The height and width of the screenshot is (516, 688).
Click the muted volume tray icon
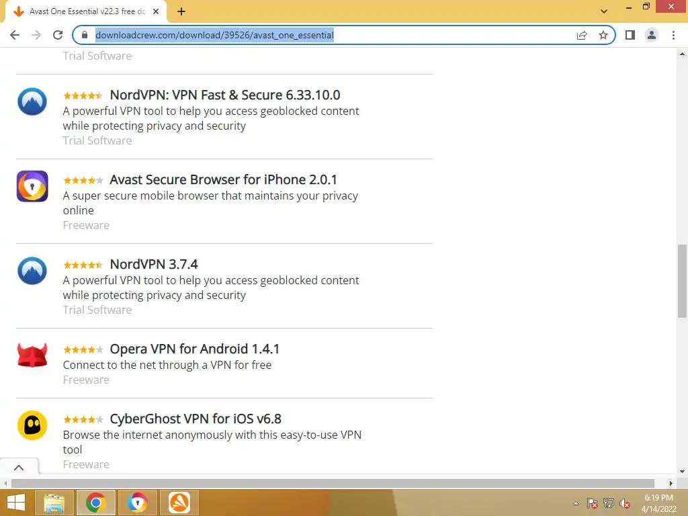click(x=625, y=503)
